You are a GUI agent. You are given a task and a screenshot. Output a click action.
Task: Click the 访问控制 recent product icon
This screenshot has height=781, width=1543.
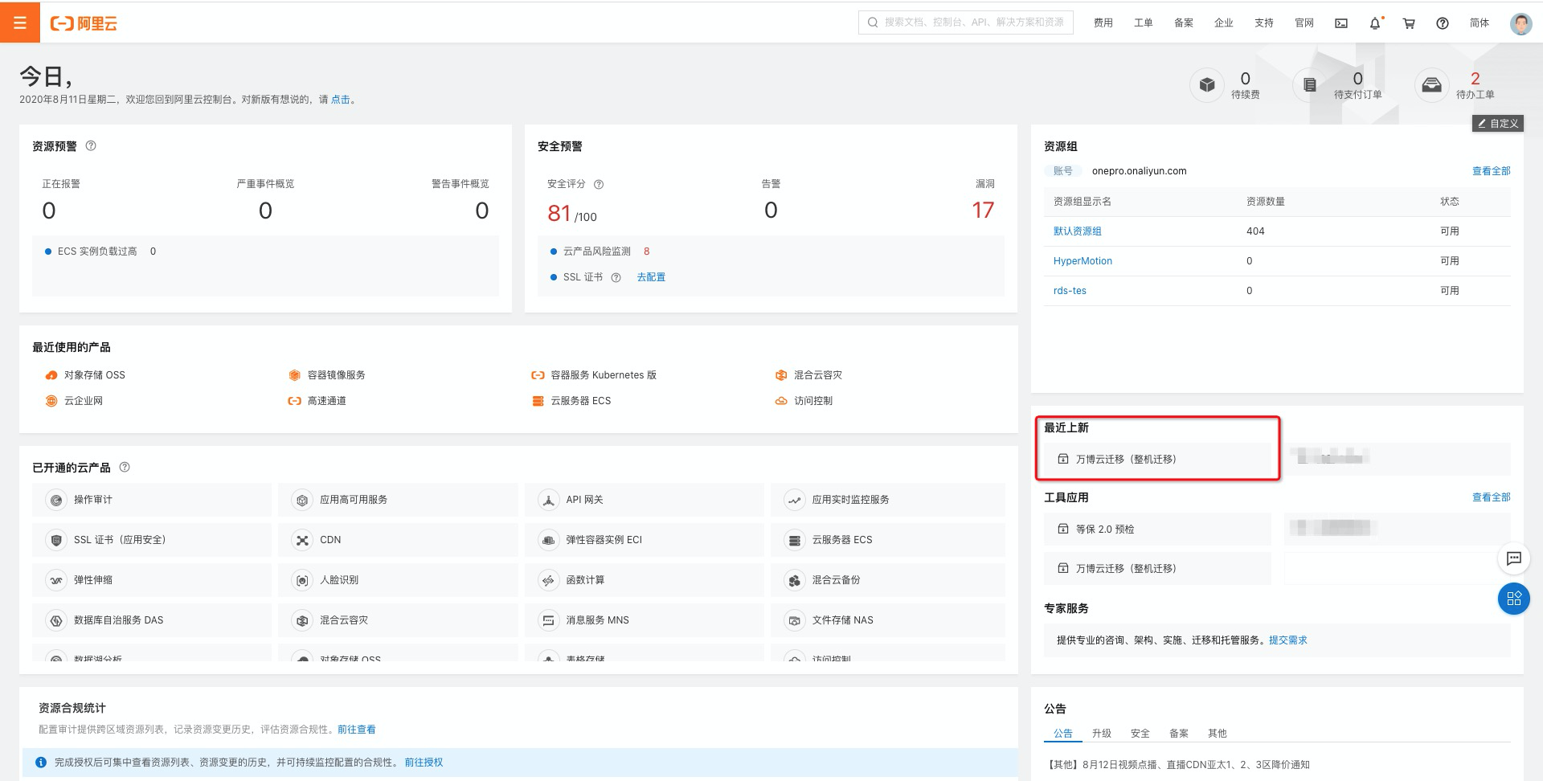[781, 401]
